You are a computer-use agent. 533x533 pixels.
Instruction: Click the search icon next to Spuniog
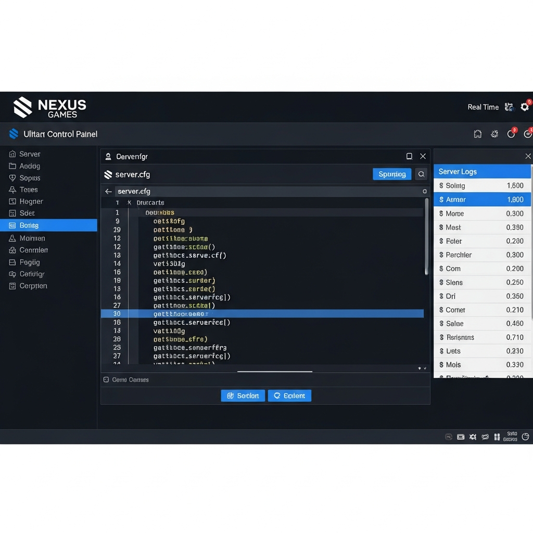coord(421,174)
